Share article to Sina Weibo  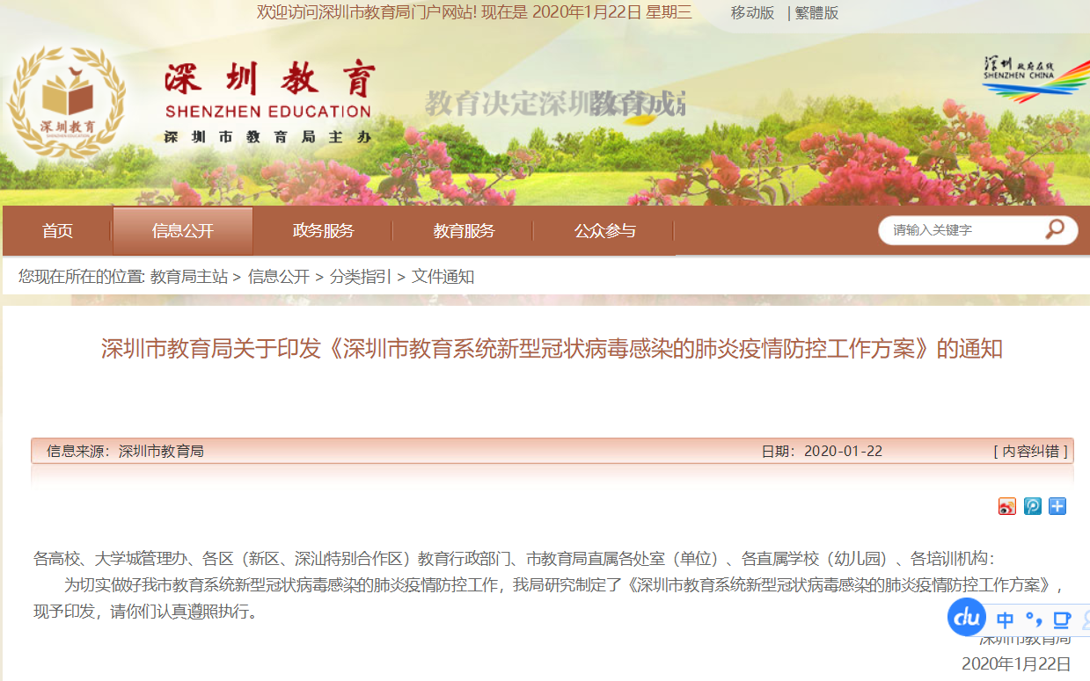1007,506
